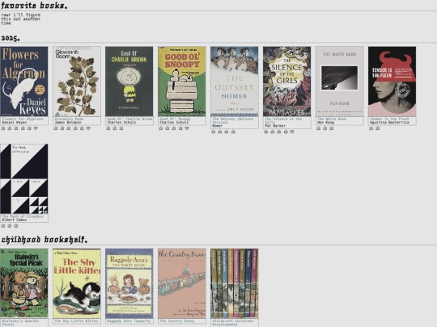Open the Good Ol' Snoopy book cover
The height and width of the screenshot is (327, 437).
(x=182, y=82)
